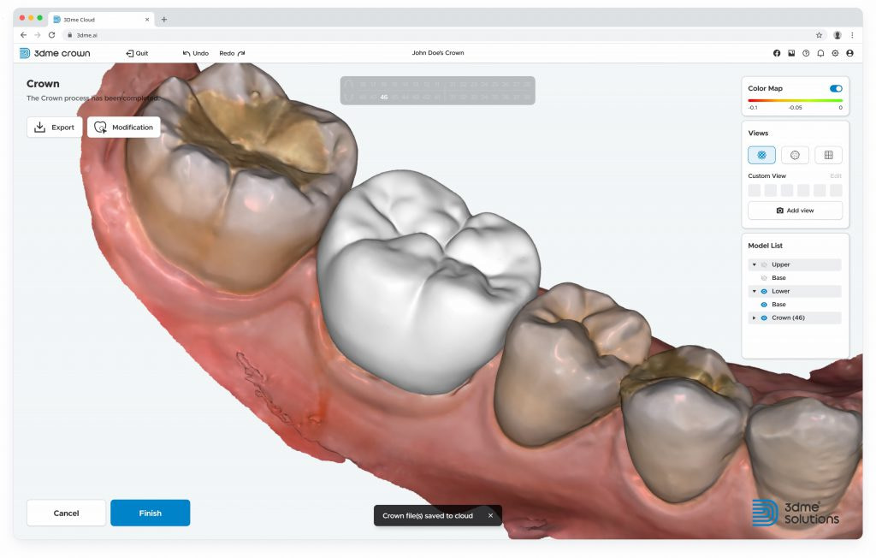Open the user account profile icon
This screenshot has height=558, width=876.
pyautogui.click(x=849, y=53)
